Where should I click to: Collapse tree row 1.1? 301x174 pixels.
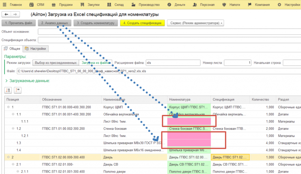(x=14, y=114)
